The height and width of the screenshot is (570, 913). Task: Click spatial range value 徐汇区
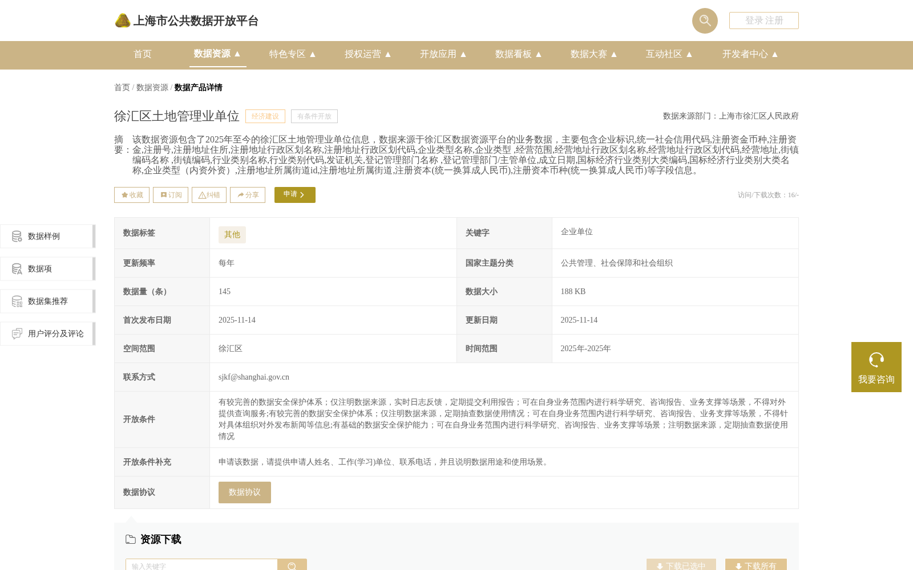click(231, 349)
